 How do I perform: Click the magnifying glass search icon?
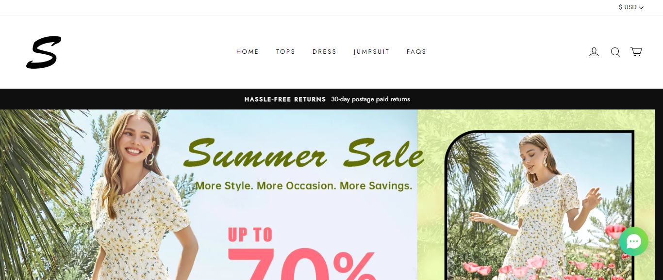(x=615, y=52)
